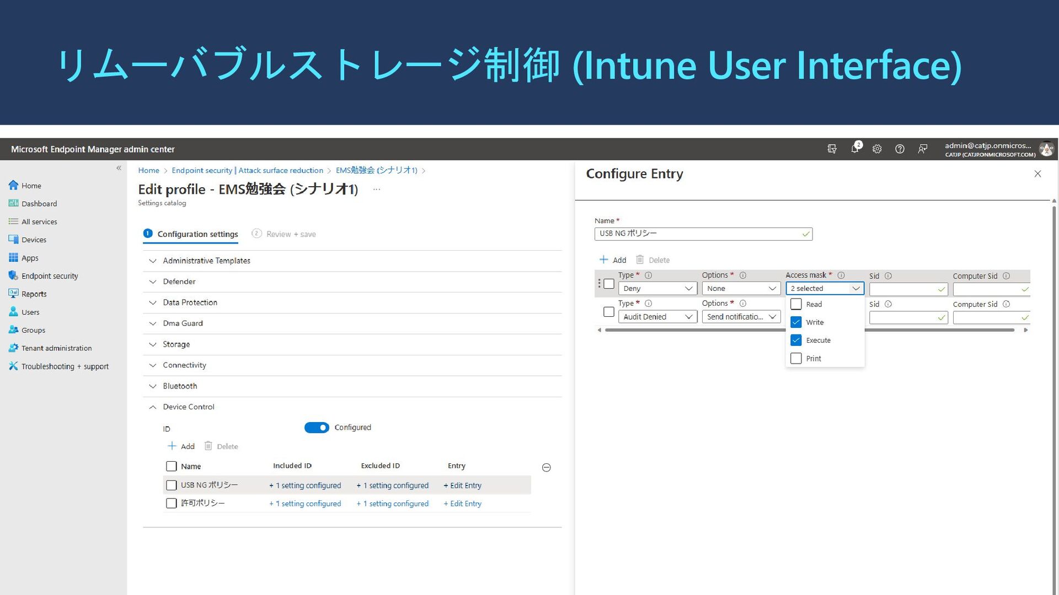
Task: Select the Audit Denied entry row checkbox
Action: pyautogui.click(x=609, y=312)
